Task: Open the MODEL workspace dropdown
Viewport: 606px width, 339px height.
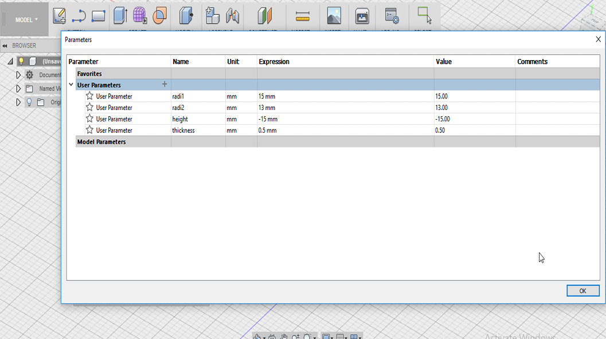Action: coord(26,19)
